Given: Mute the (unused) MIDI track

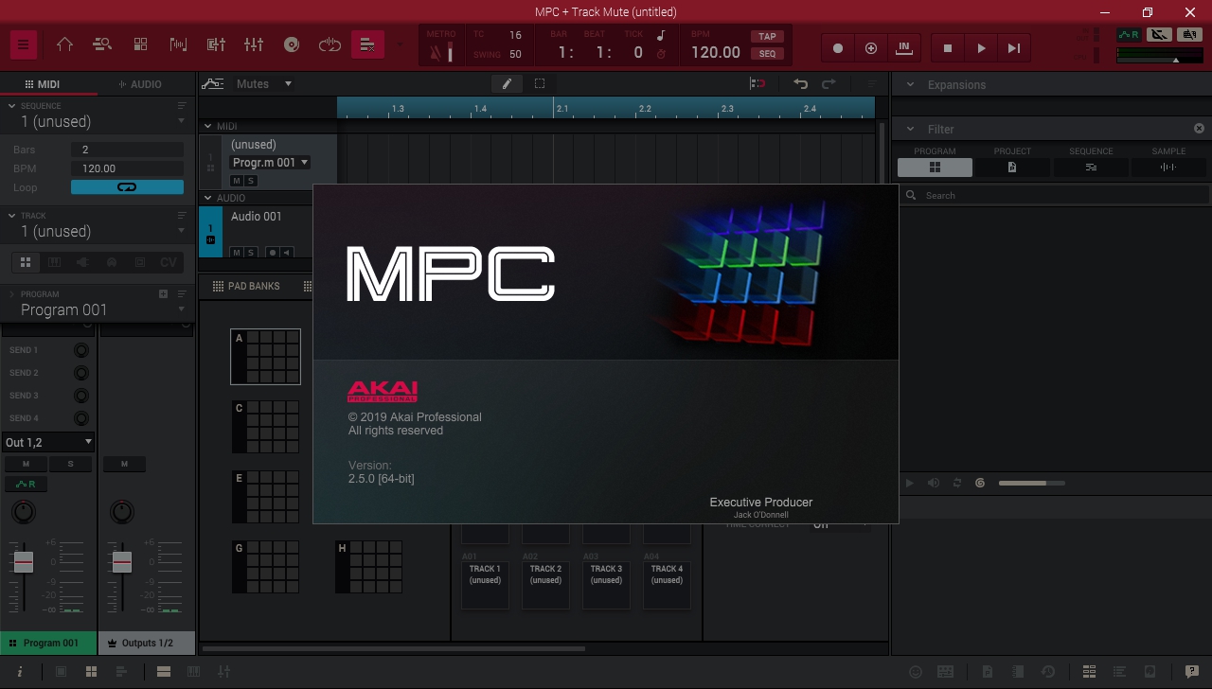Looking at the screenshot, I should [x=237, y=181].
